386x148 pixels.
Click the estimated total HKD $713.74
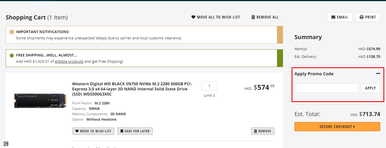365,114
